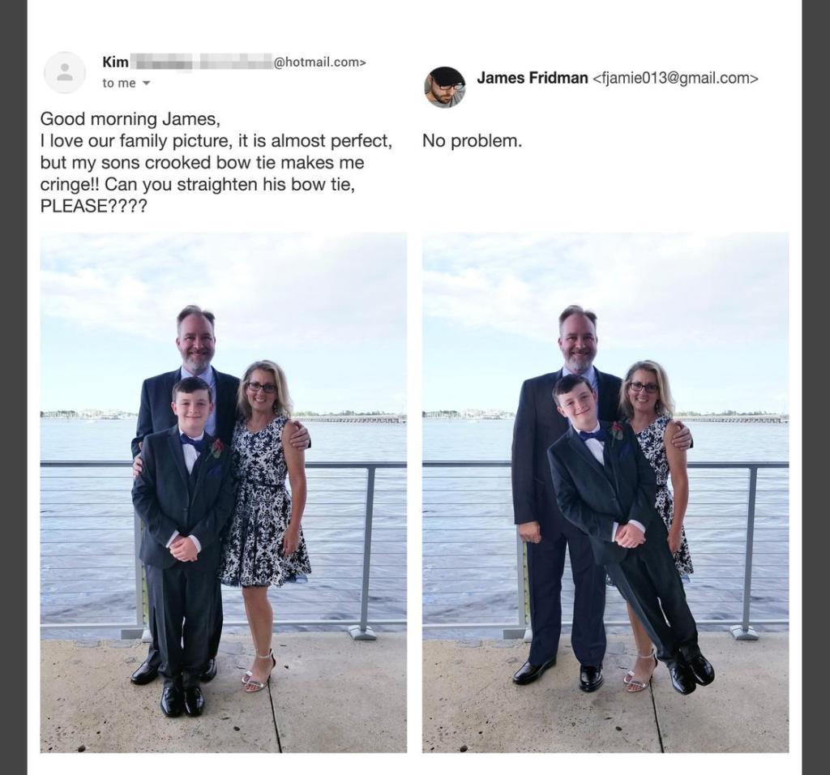Click the boy's bow tie in original photo

[x=191, y=440]
